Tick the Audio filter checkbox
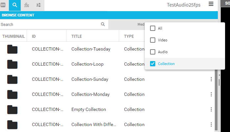The width and height of the screenshot is (230, 132). pos(153,52)
